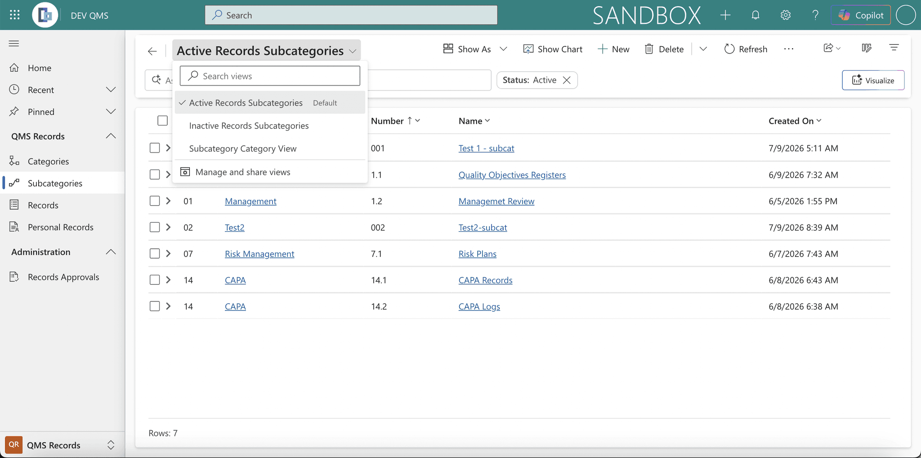Screen dimensions: 921x458
Task: Click the edit columns icon
Action: [867, 48]
